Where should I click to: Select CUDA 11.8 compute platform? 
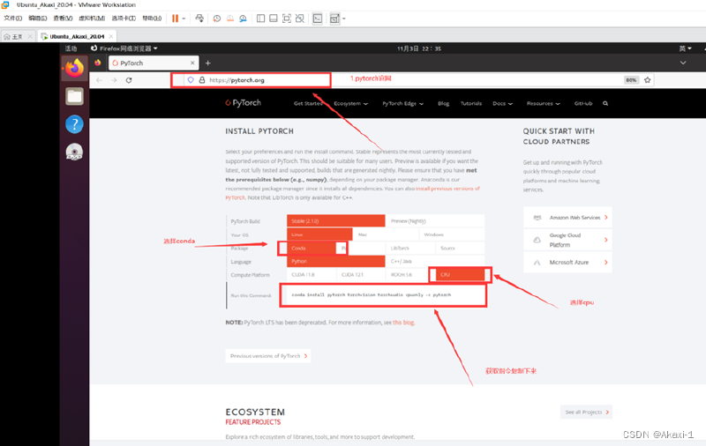pos(312,274)
